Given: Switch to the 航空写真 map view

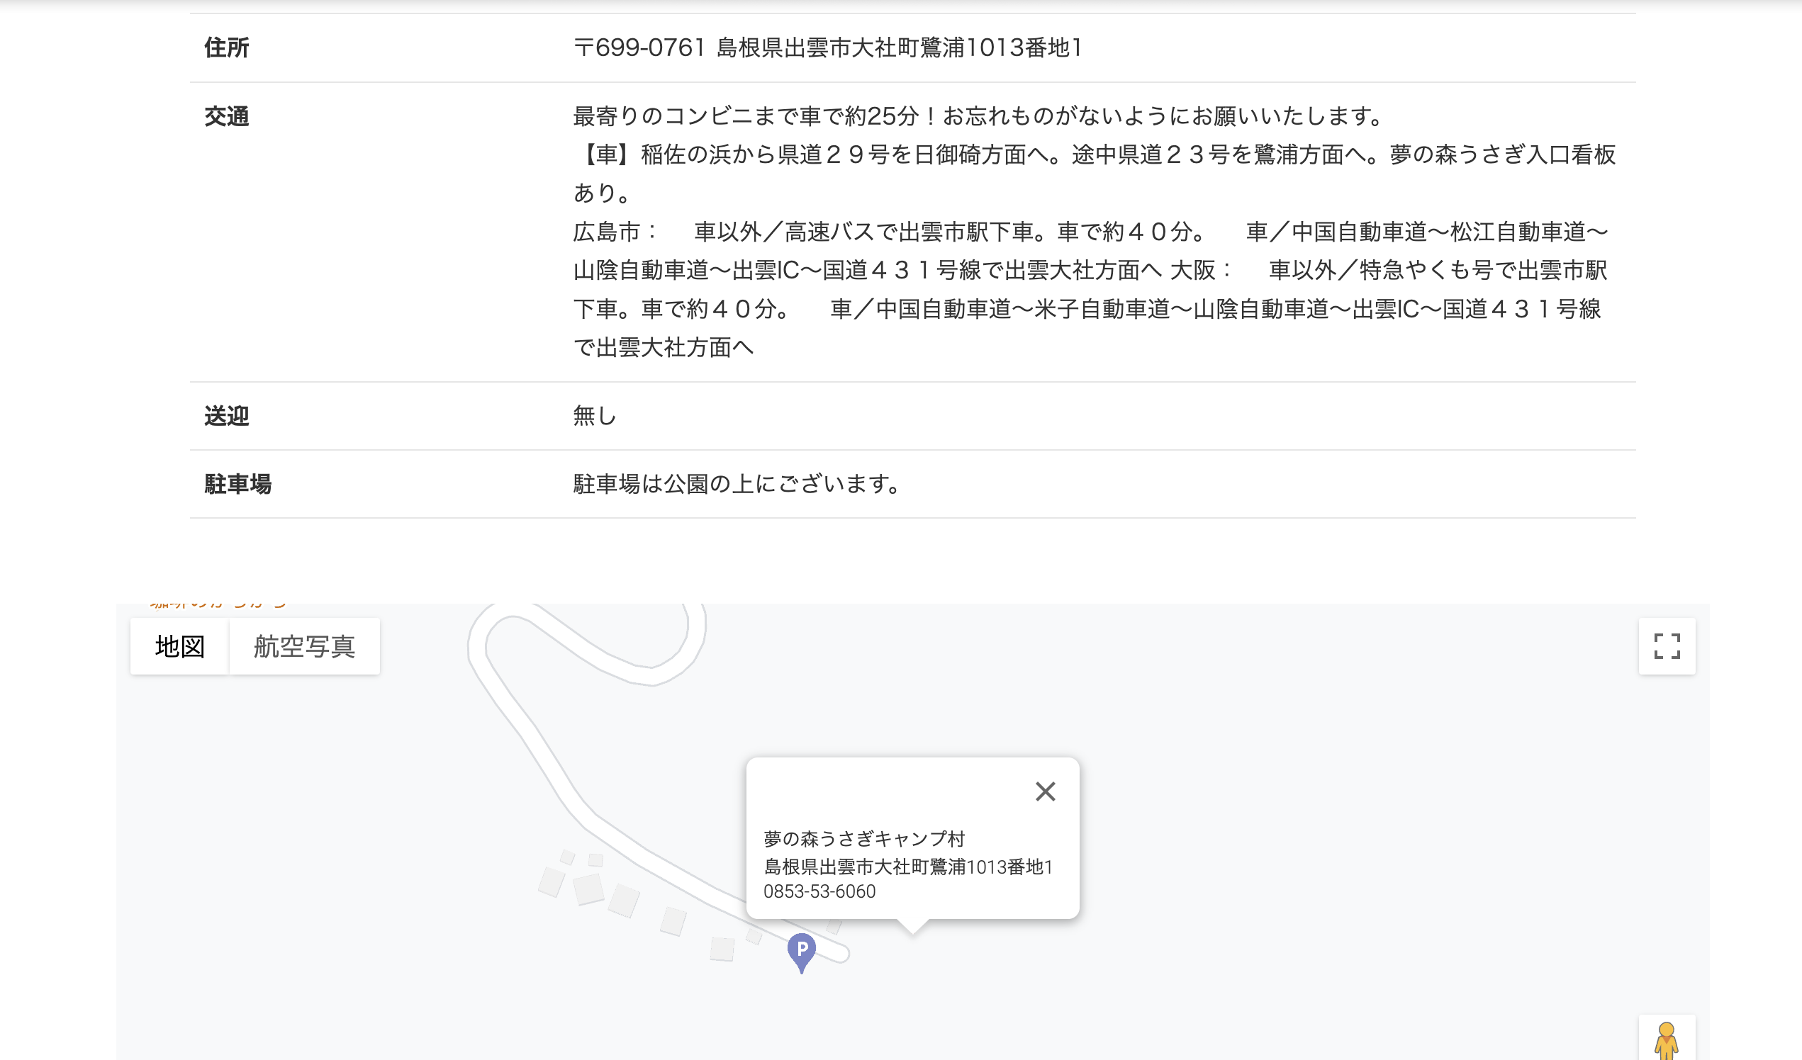Looking at the screenshot, I should point(304,646).
